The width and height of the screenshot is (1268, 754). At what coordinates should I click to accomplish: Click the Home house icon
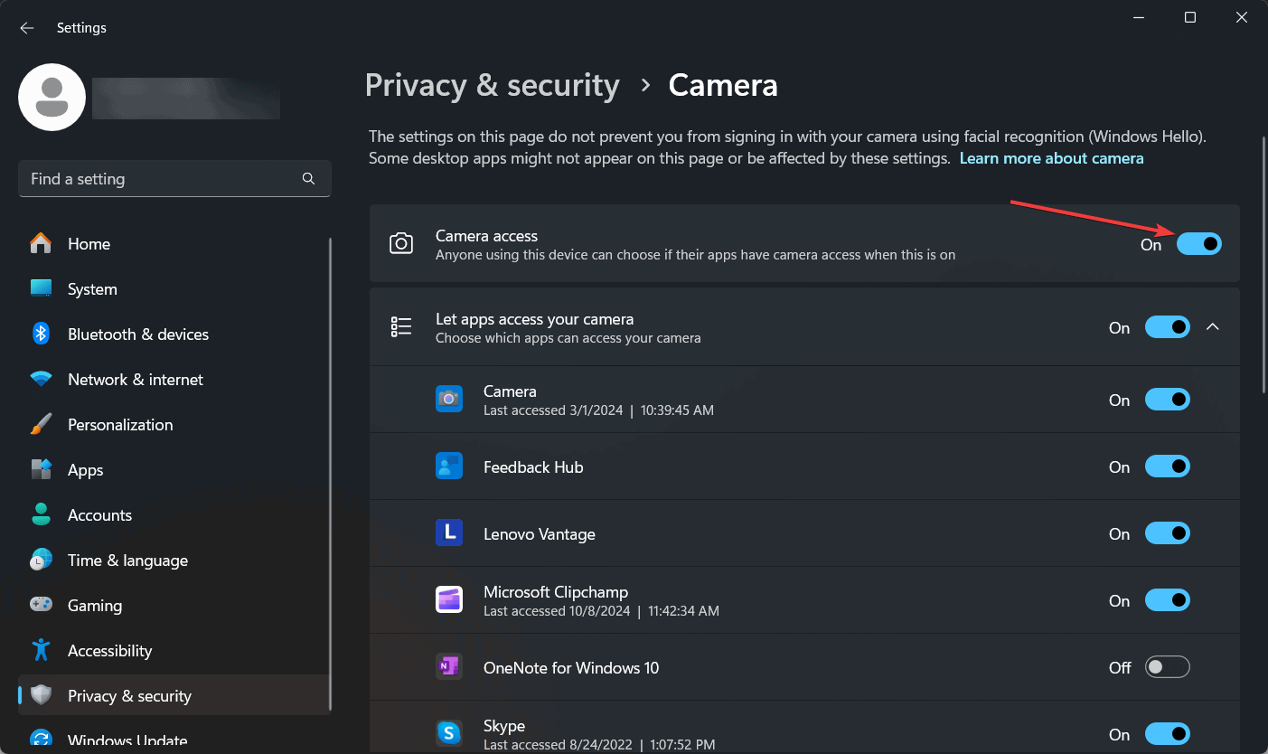[x=41, y=244]
